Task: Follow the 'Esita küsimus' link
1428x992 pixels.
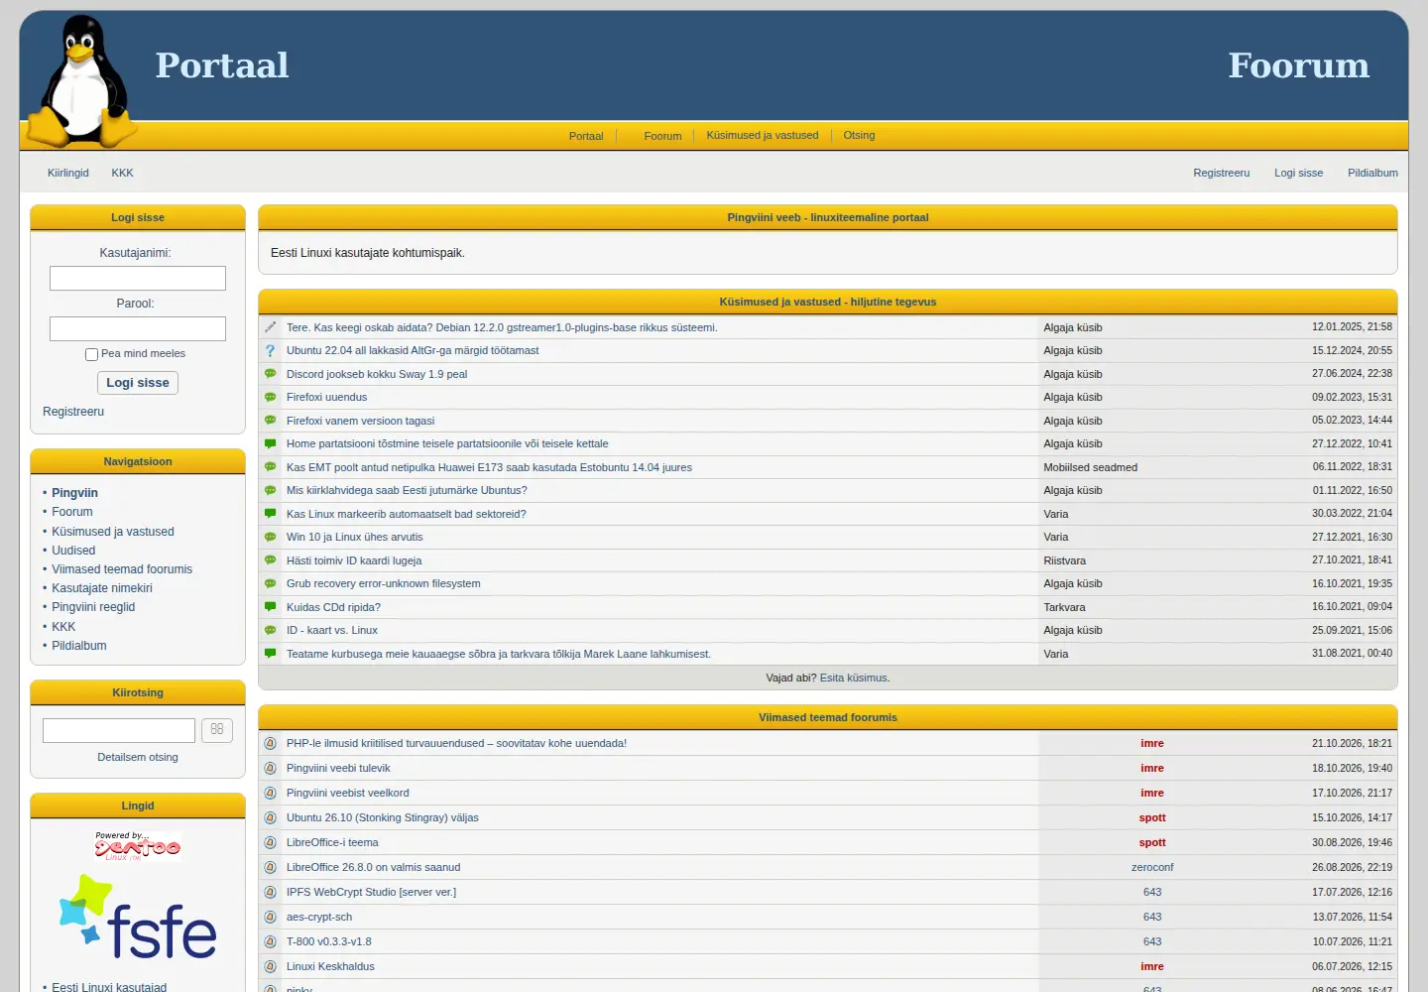Action: [854, 678]
